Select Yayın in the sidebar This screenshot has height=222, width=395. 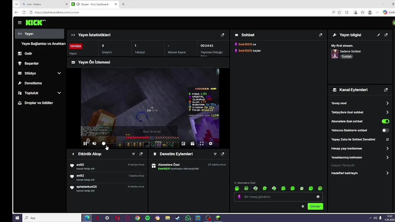pyautogui.click(x=39, y=34)
